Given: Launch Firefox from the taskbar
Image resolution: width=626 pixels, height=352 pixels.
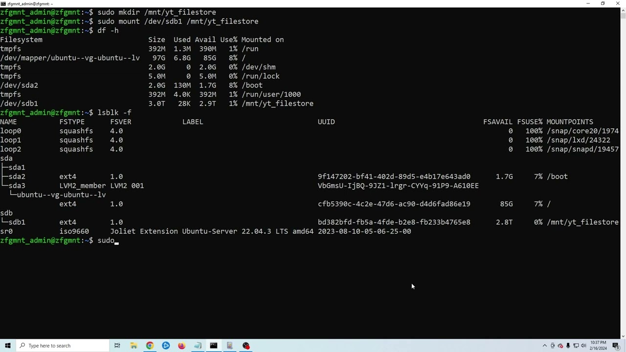Looking at the screenshot, I should tap(181, 346).
